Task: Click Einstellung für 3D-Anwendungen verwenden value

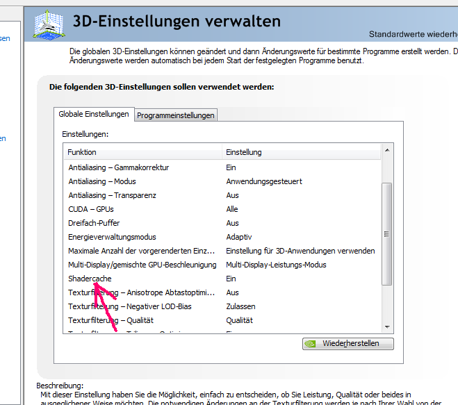Action: coord(300,251)
